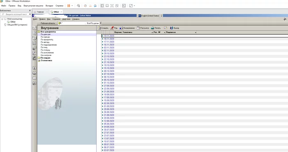Select the По папкам view
This screenshot has width=288, height=152.
45,37
